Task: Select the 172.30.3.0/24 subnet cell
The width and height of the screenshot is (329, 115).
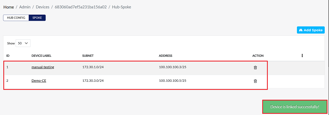Action: [x=93, y=81]
